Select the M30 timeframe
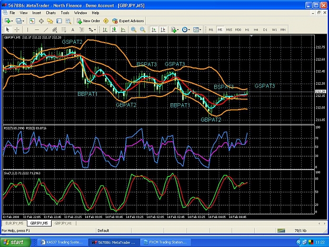Image resolution: width=329 pixels, height=247 pixels. [238, 30]
